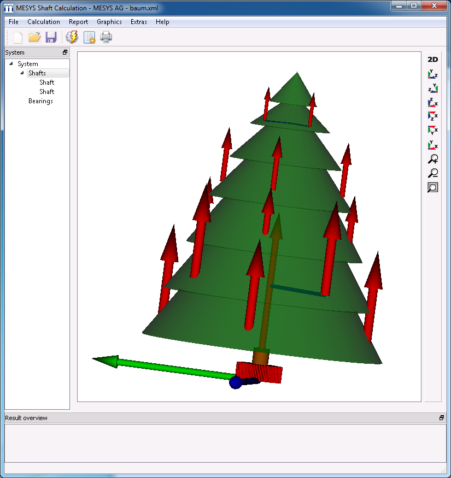Click the blue sphere at the coordinate origin
The image size is (451, 478).
(x=236, y=382)
